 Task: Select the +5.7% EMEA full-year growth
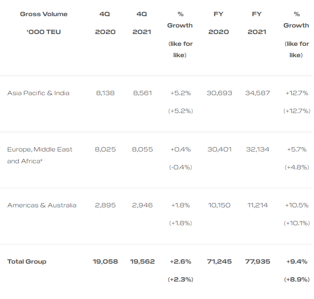click(x=297, y=149)
